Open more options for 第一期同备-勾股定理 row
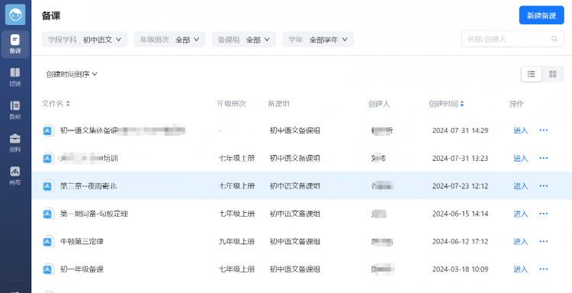Image resolution: width=572 pixels, height=293 pixels. pos(544,214)
